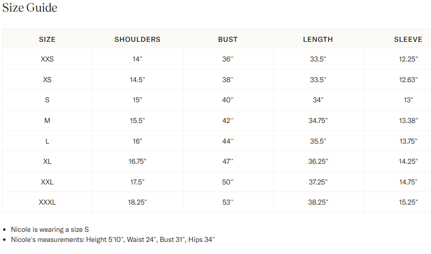This screenshot has width=431, height=254.
Task: Click the BUST column header
Action: tap(228, 39)
